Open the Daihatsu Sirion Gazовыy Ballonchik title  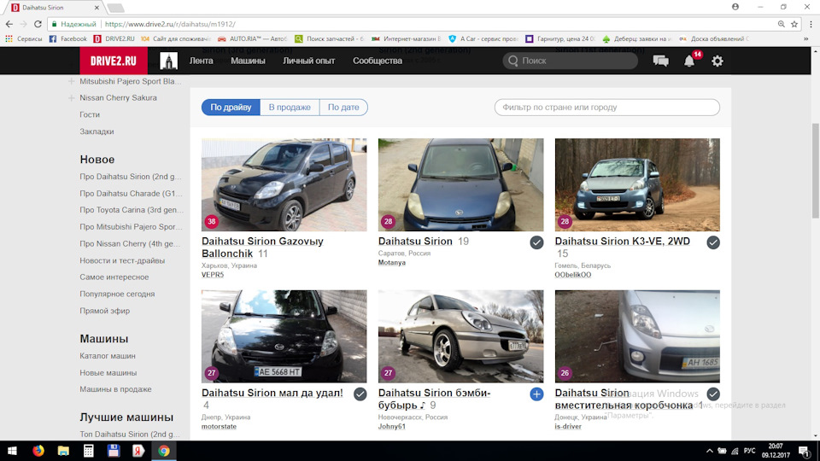click(262, 248)
